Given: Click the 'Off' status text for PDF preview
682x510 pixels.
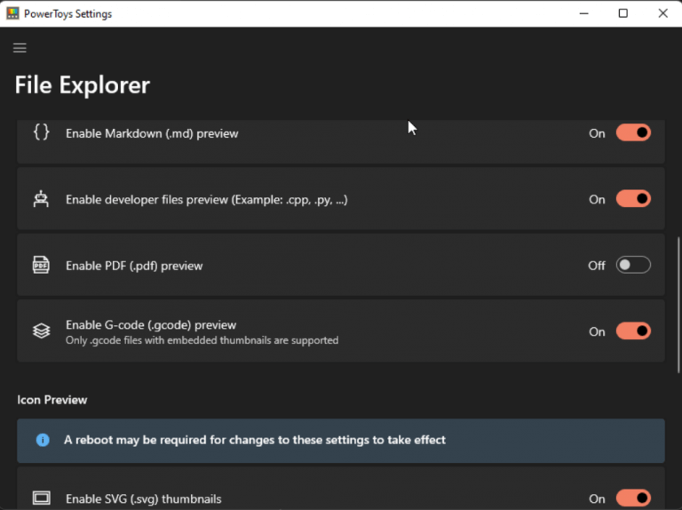Looking at the screenshot, I should (597, 266).
